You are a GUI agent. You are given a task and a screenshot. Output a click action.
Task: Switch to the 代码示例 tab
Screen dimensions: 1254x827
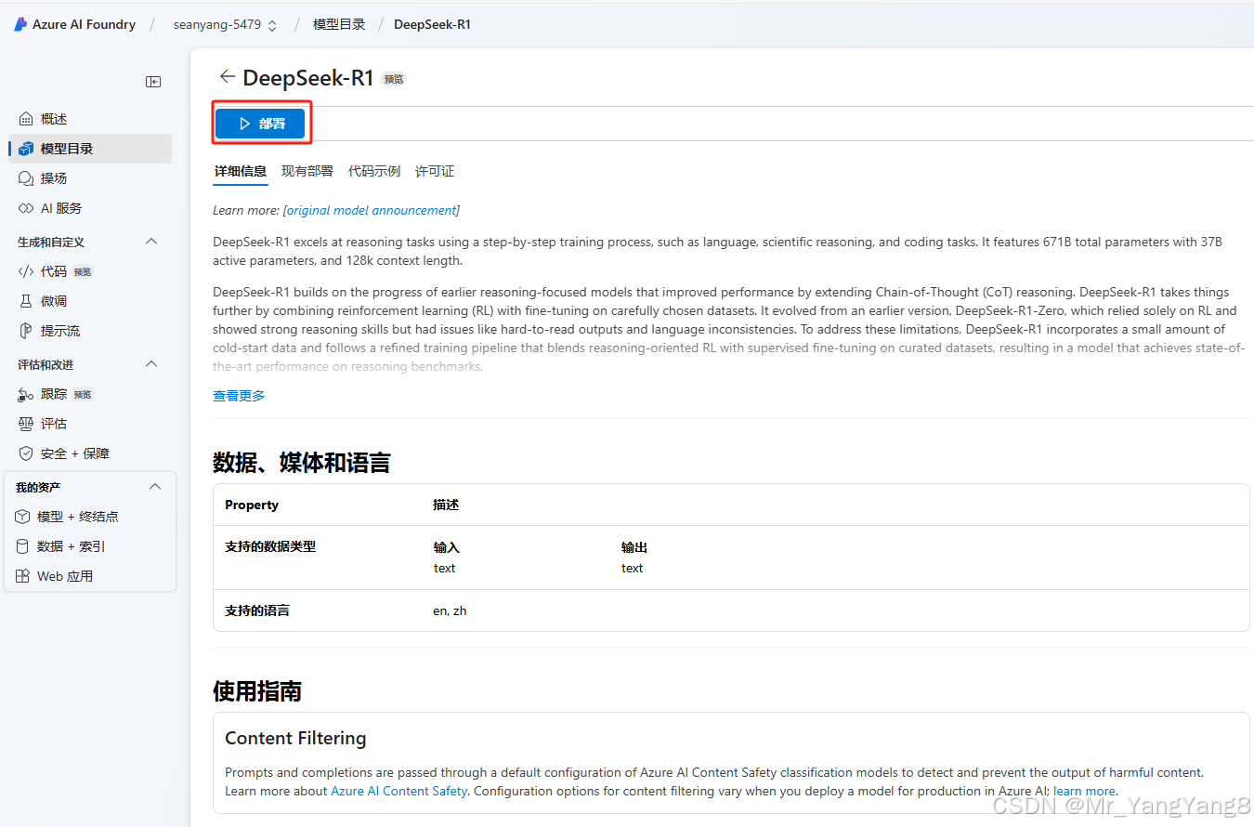[x=374, y=171]
